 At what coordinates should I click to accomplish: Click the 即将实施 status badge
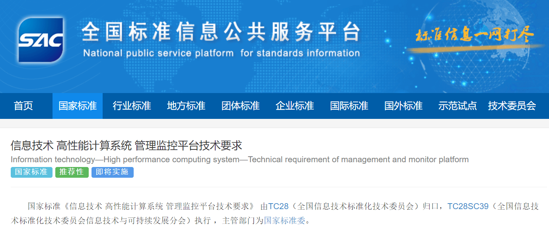113,172
